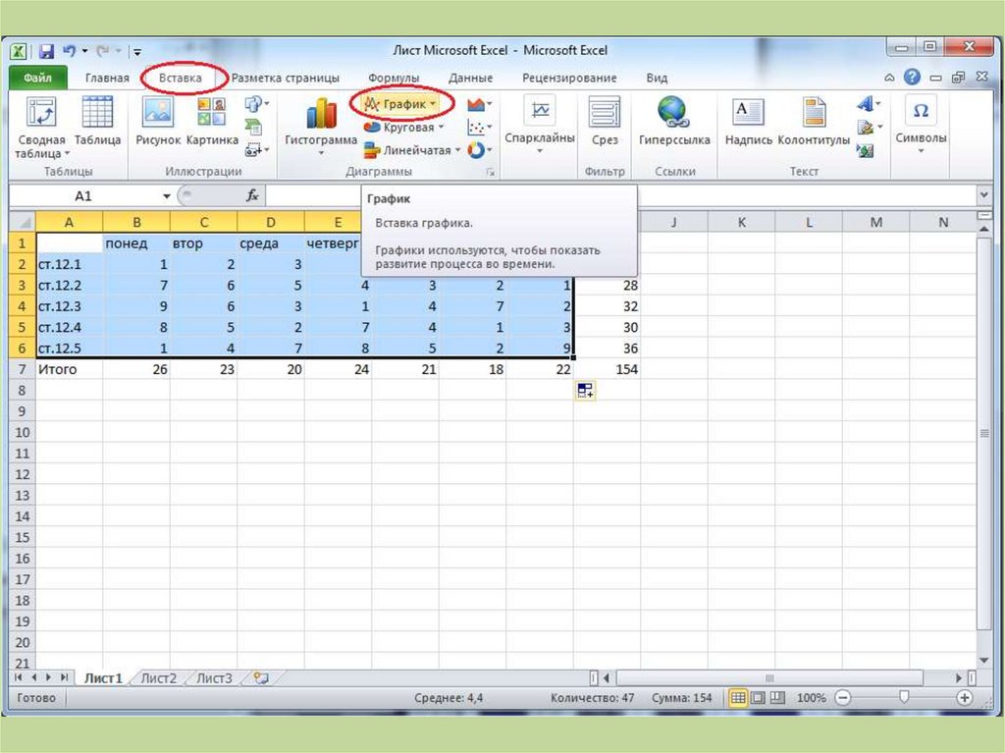Switch to Page Layout view in status bar

tap(757, 698)
